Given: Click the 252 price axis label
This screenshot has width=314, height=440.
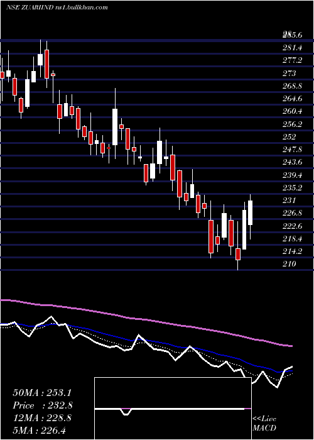Looking at the screenshot, I should (289, 136).
